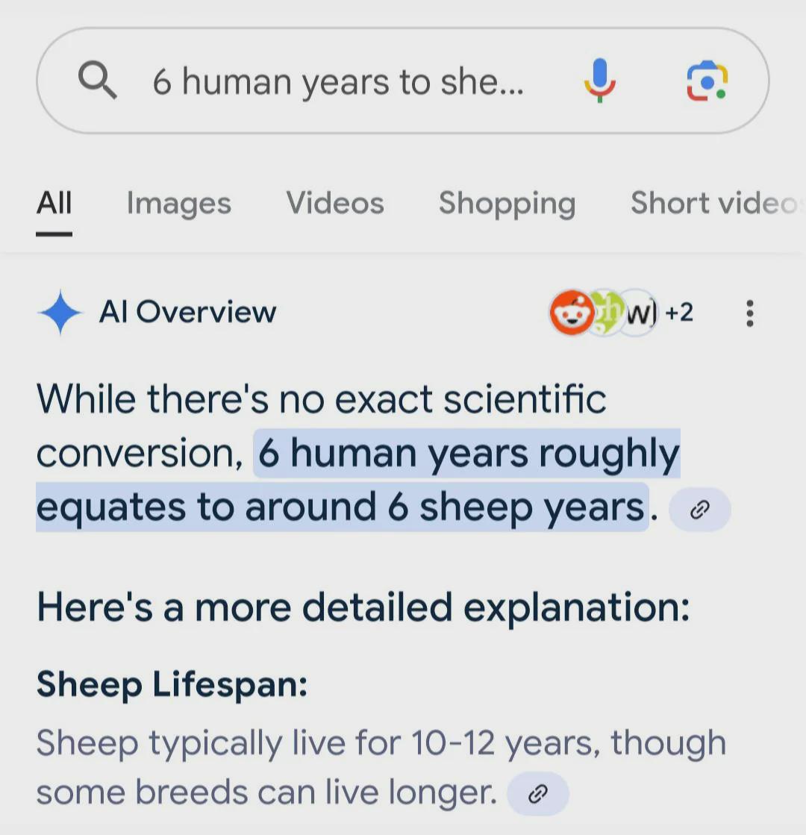Select the highlighted 6 sheep years answer
The image size is (806, 835).
click(x=358, y=481)
